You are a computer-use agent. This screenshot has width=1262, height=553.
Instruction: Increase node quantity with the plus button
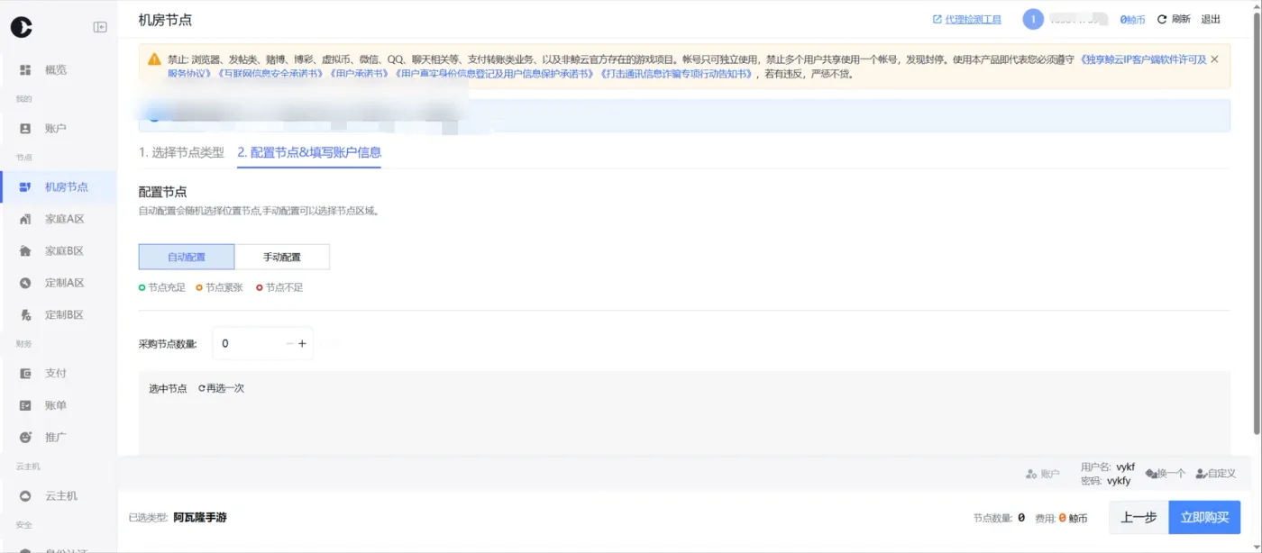point(302,343)
